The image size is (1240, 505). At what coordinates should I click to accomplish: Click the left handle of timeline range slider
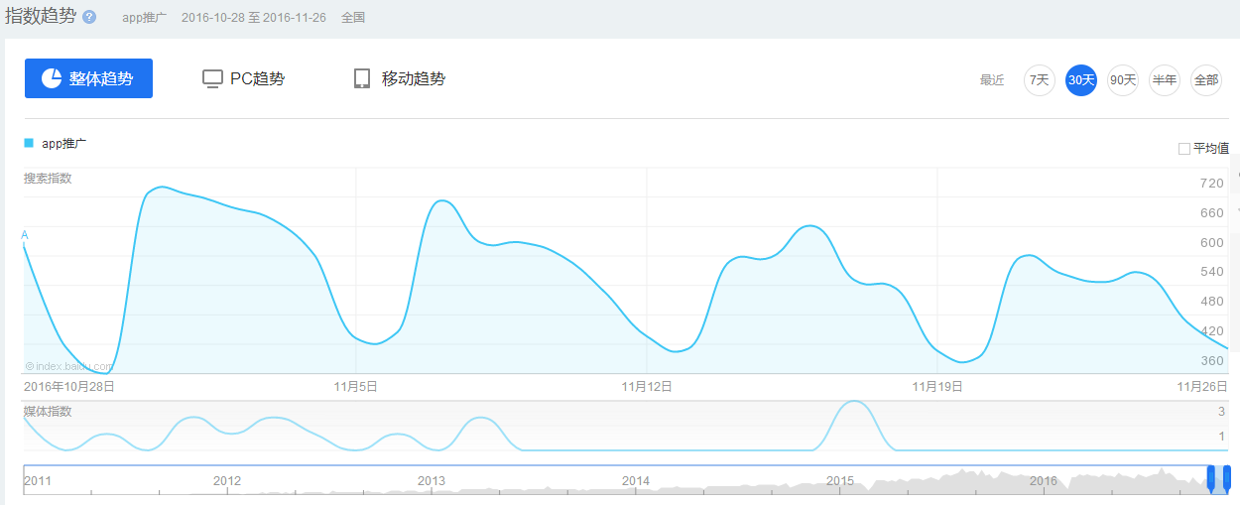tap(1211, 478)
